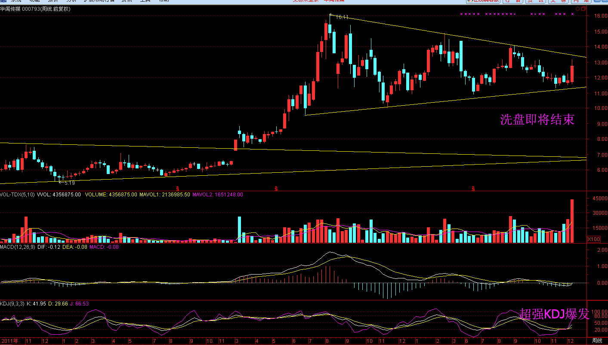The width and height of the screenshot is (608, 345).
Task: Open the 交易 top toolbar button
Action: pos(559,1)
